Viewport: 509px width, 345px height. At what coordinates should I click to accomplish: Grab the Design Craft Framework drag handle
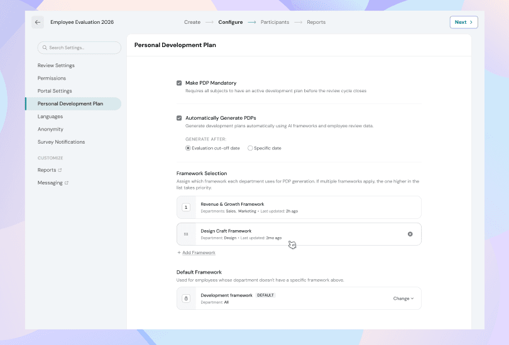click(x=186, y=234)
